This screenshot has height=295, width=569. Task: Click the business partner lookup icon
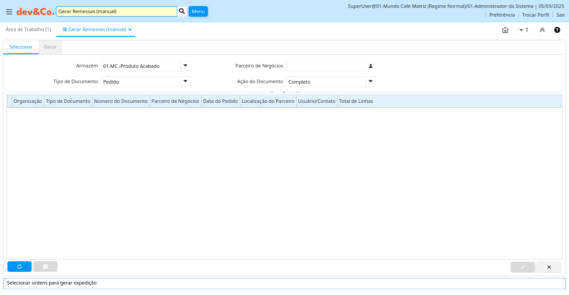(x=371, y=66)
